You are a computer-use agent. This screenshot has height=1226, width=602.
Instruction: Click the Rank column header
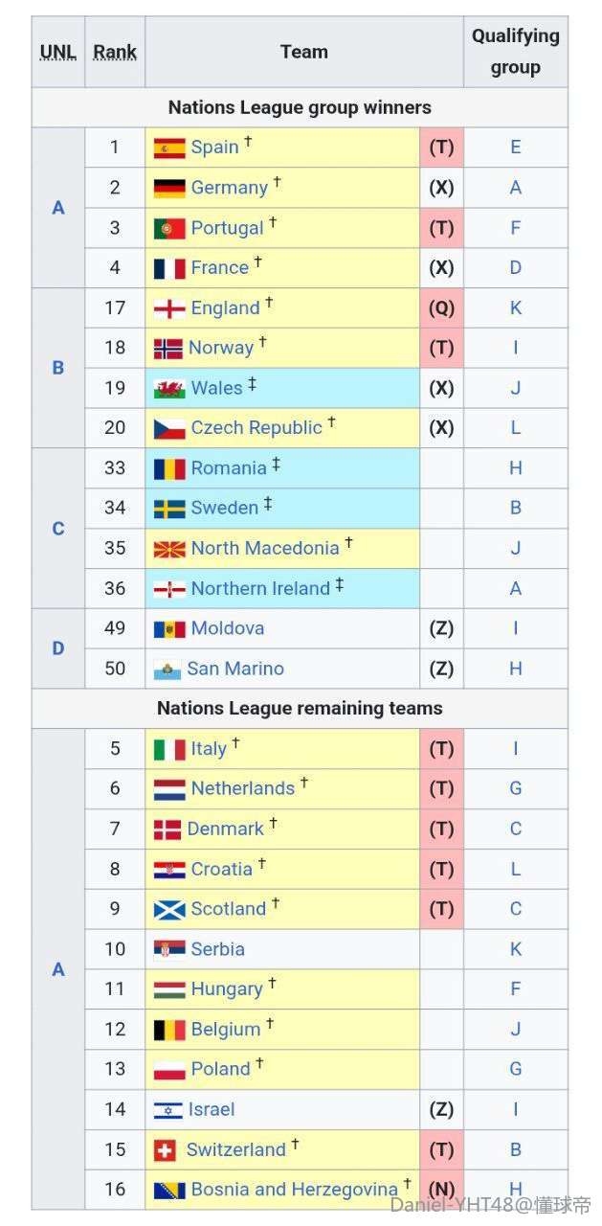coord(115,53)
